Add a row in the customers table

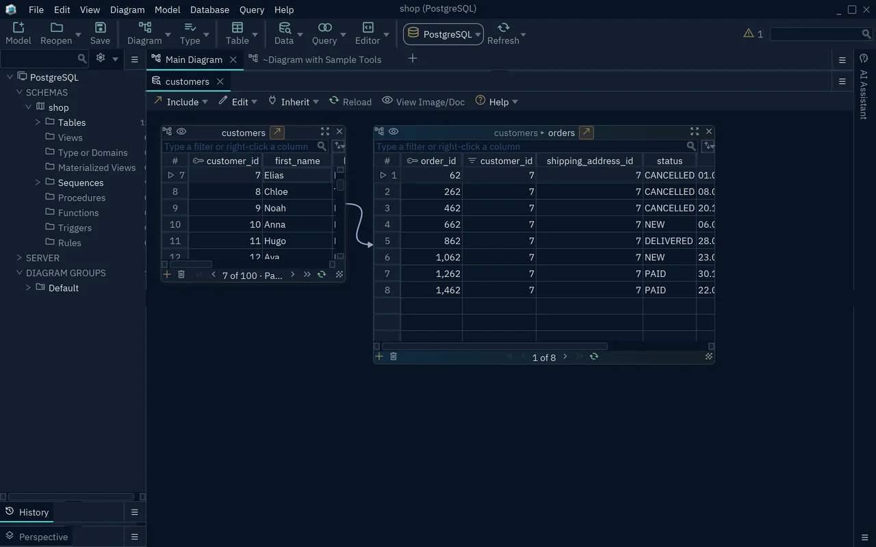click(167, 274)
